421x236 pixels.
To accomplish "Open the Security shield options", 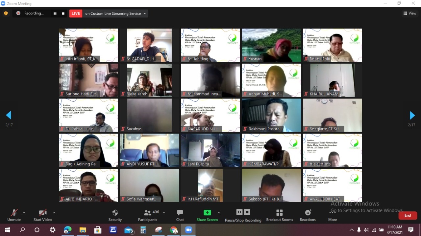I will 115,215.
